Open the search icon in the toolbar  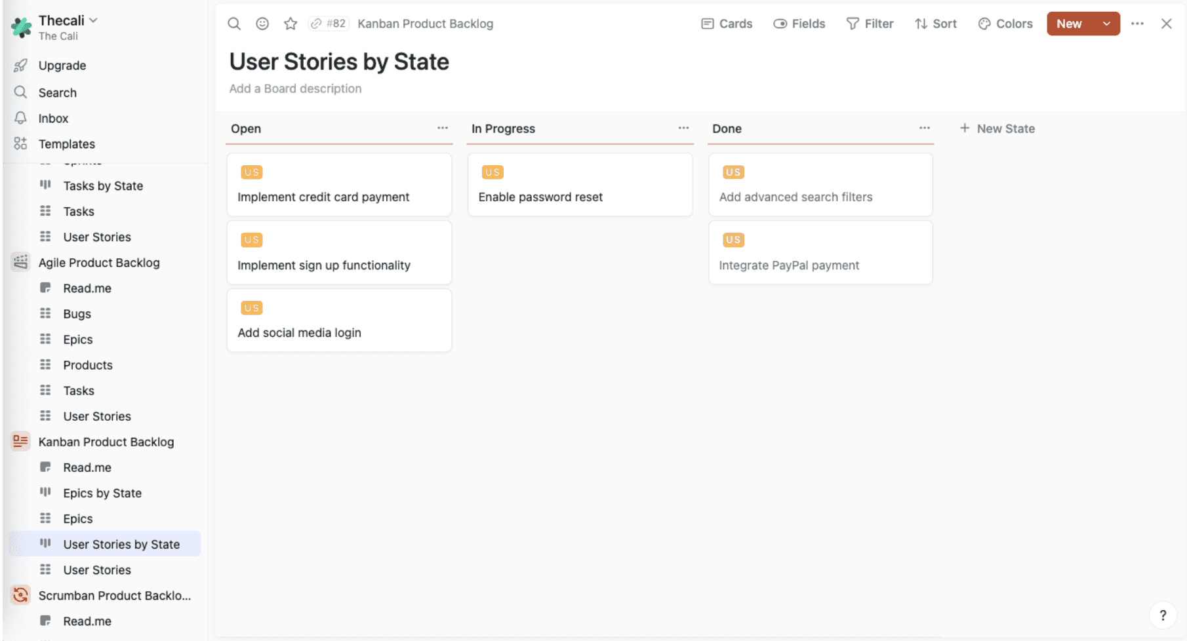click(x=234, y=24)
